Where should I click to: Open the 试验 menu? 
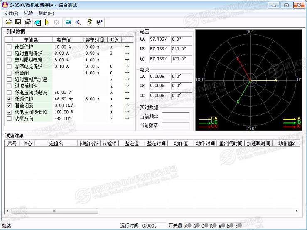pos(28,13)
